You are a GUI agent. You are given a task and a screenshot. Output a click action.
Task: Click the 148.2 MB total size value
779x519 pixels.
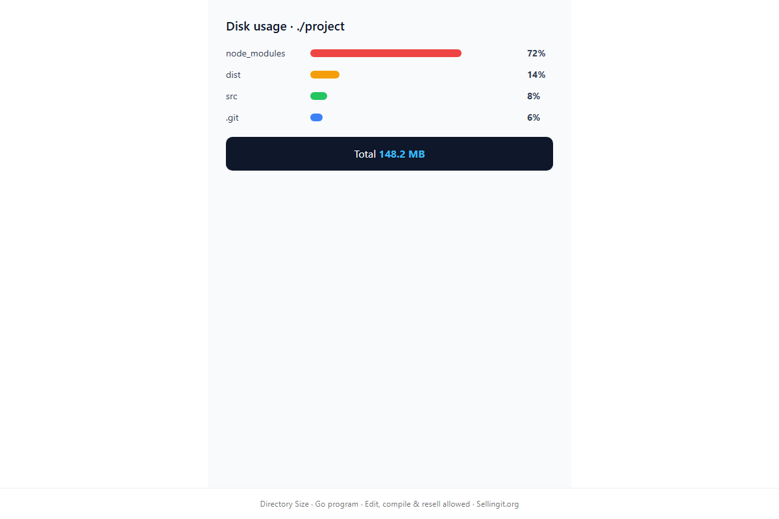402,154
